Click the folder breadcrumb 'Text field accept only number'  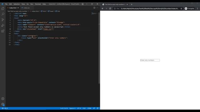coord(17,11)
